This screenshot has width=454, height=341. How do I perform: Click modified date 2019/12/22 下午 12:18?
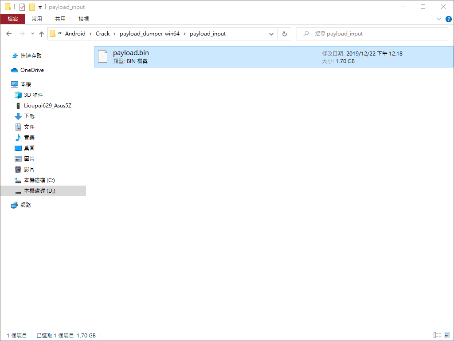point(374,53)
